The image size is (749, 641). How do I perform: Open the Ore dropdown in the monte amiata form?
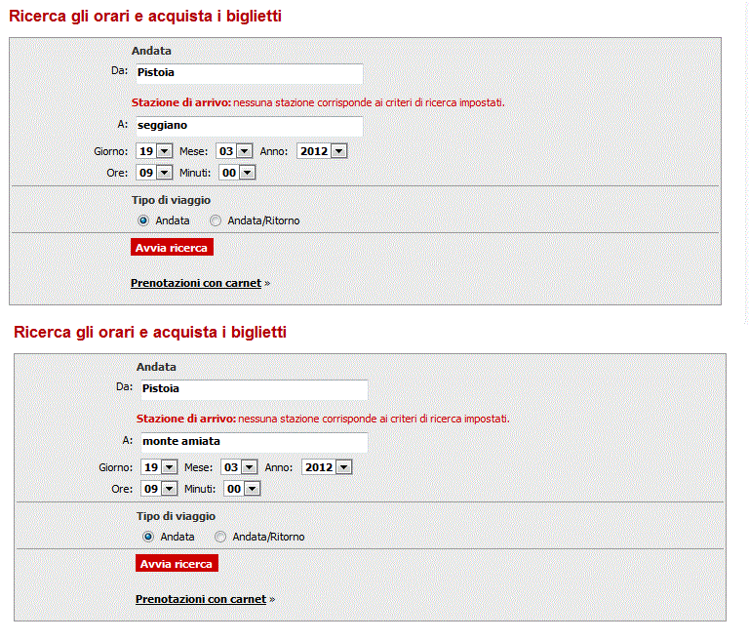click(x=159, y=489)
